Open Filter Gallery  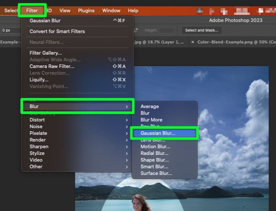77,53
